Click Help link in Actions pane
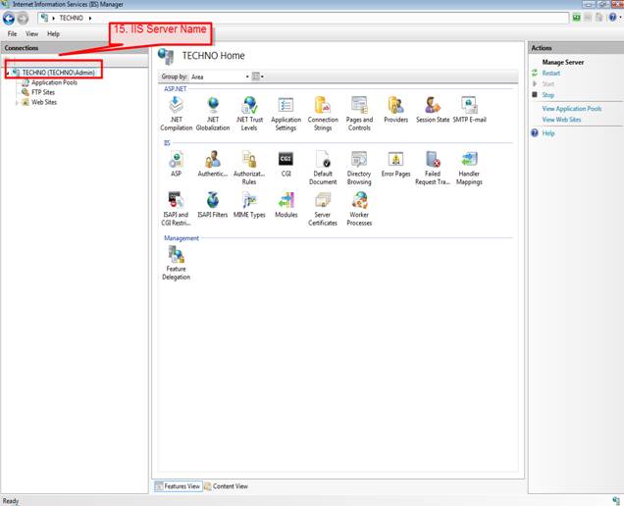Viewport: 624px width, 506px height. (548, 133)
